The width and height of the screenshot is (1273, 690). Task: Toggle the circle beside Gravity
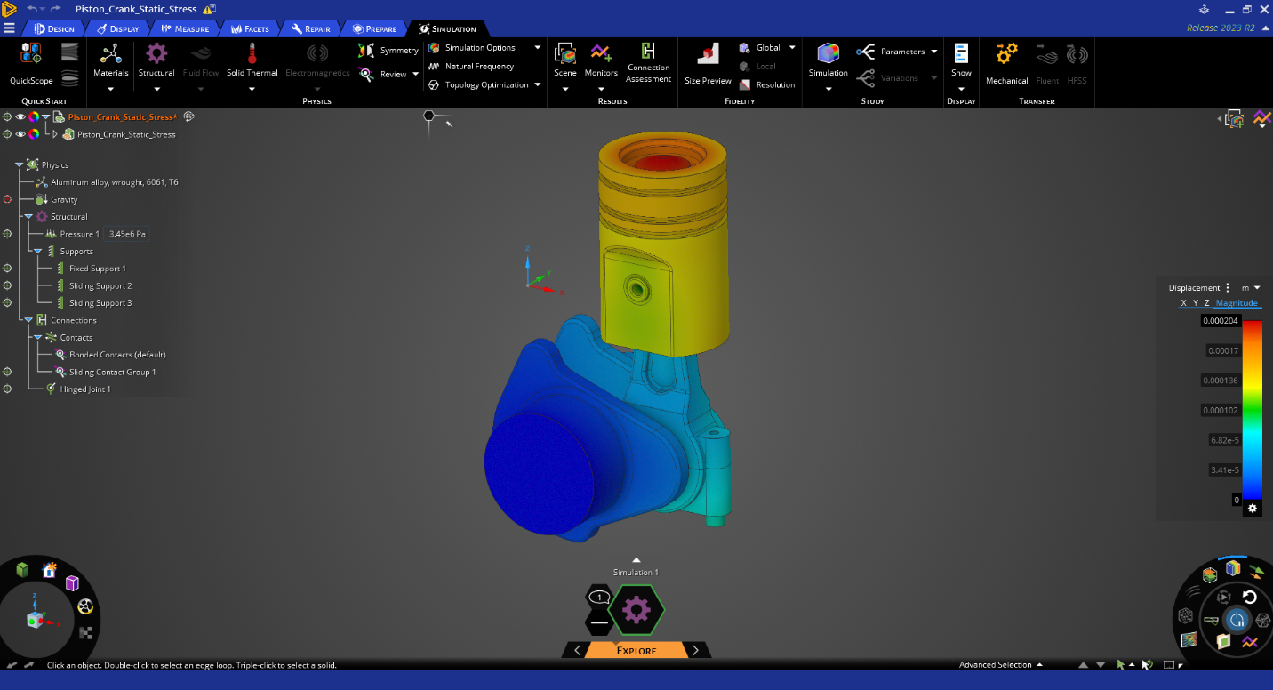[7, 199]
